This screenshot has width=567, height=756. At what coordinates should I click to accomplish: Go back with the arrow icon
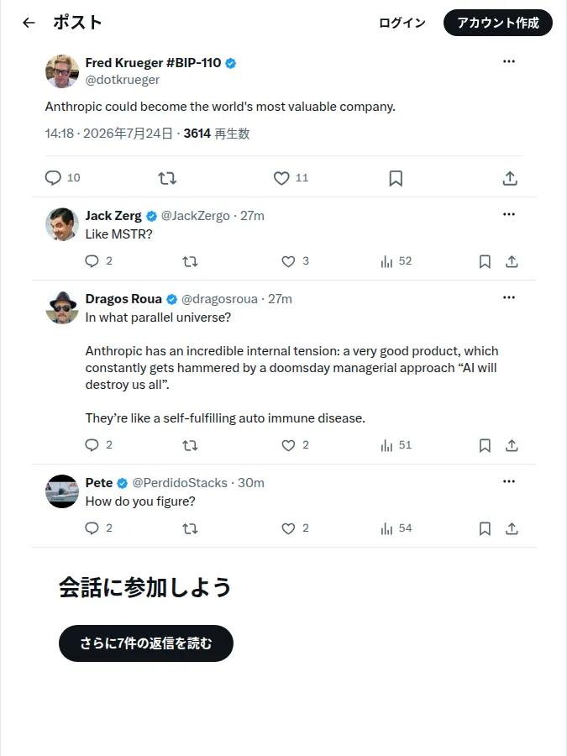pyautogui.click(x=29, y=22)
